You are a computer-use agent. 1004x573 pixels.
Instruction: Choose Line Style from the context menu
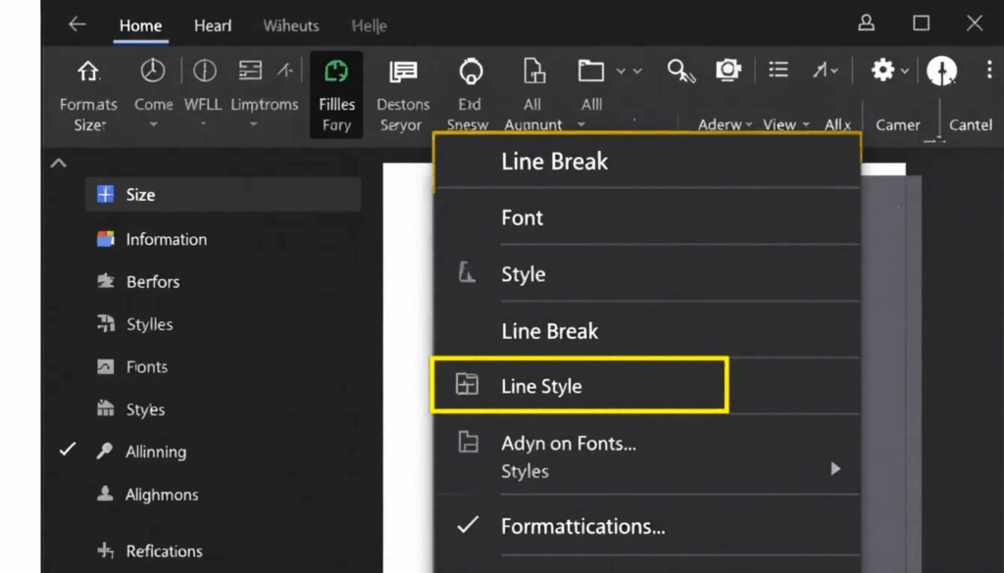click(x=579, y=386)
